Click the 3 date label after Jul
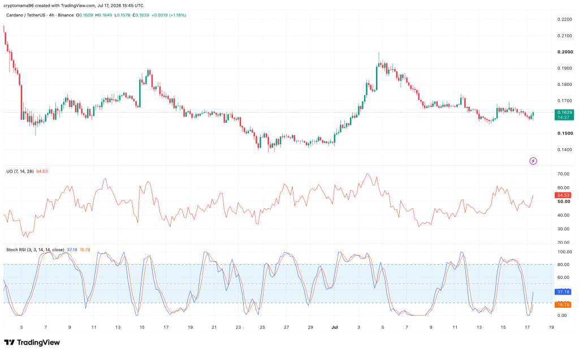 [358, 327]
